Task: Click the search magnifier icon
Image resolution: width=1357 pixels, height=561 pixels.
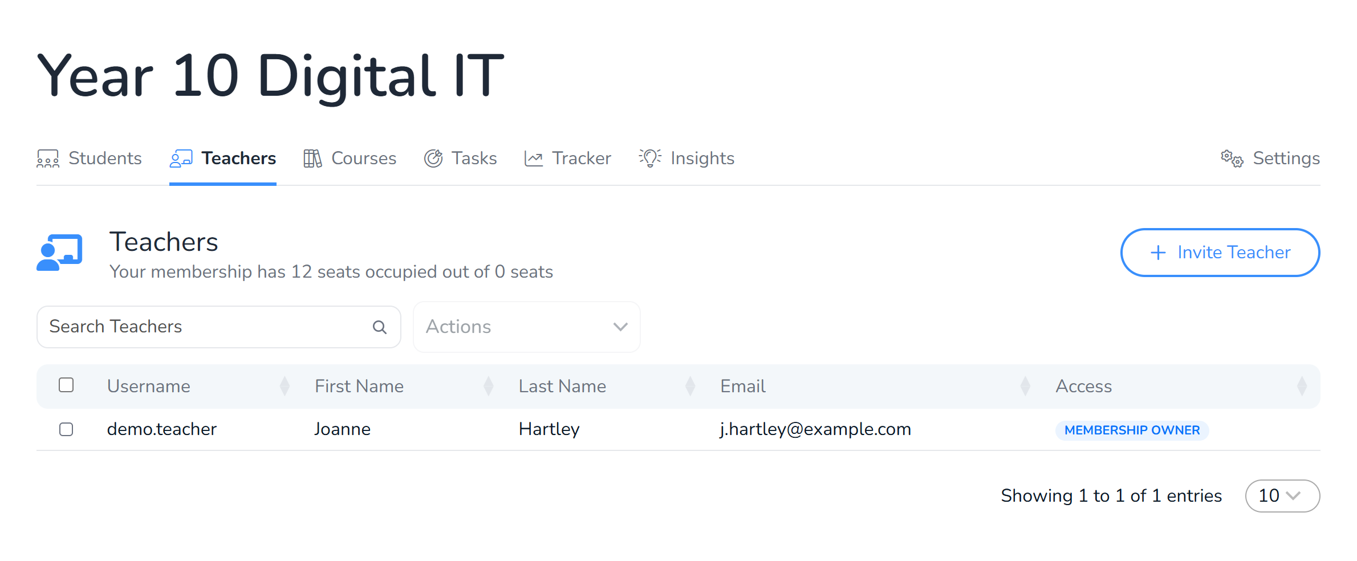Action: click(380, 327)
